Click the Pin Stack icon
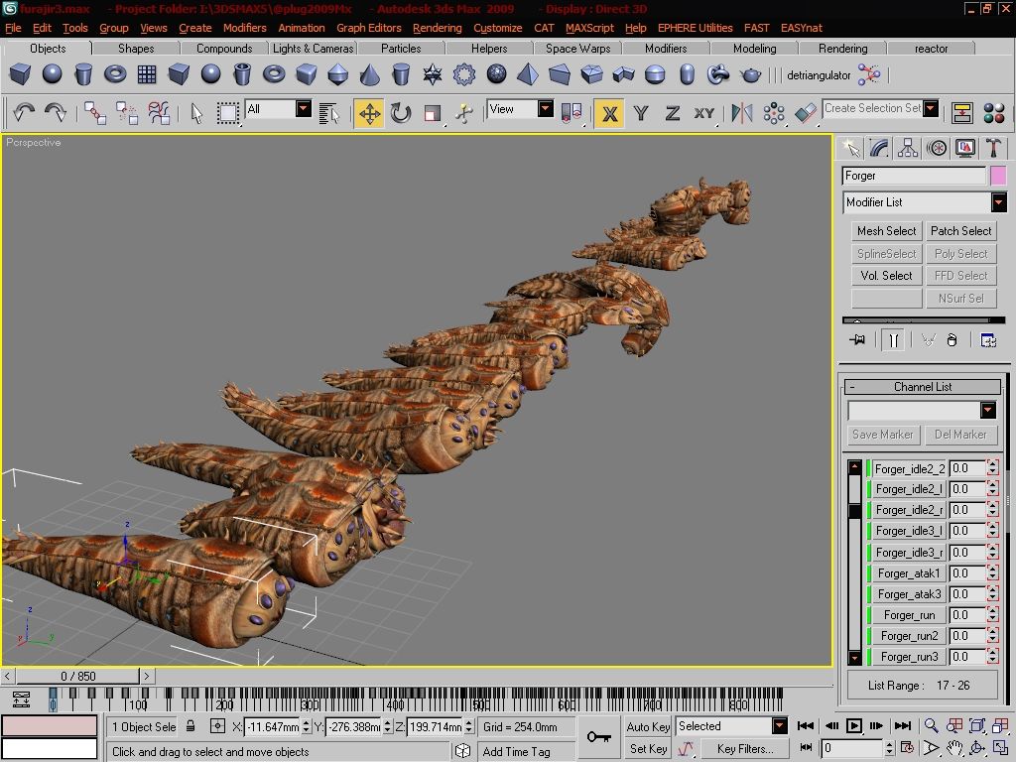 point(857,339)
